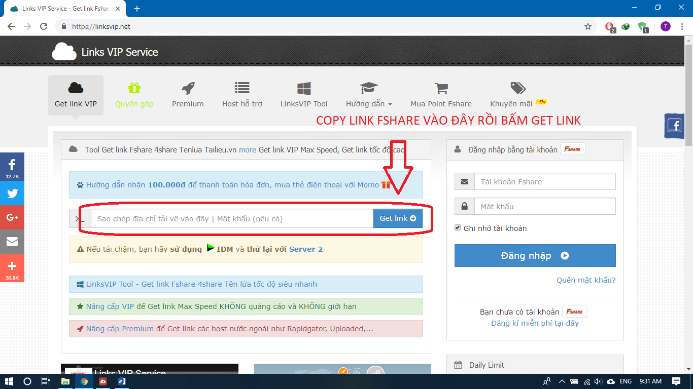The image size is (693, 389).
Task: Click the Links VIP Service cloud logo
Action: [x=64, y=52]
